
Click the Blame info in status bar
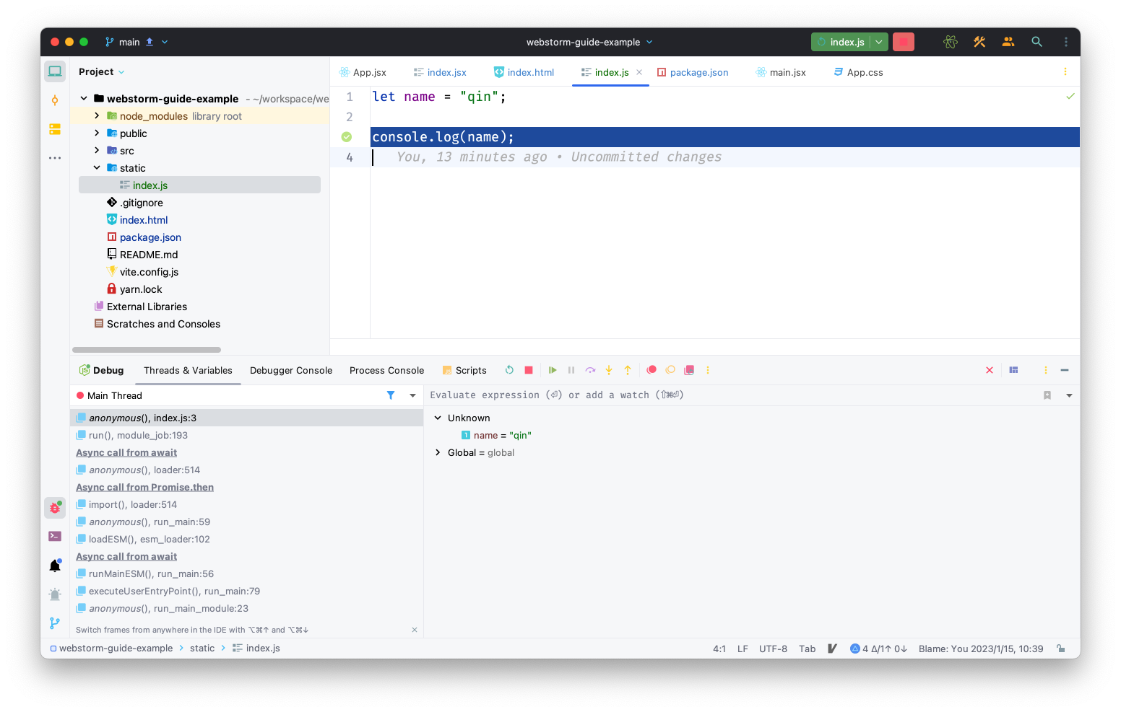pyautogui.click(x=981, y=648)
